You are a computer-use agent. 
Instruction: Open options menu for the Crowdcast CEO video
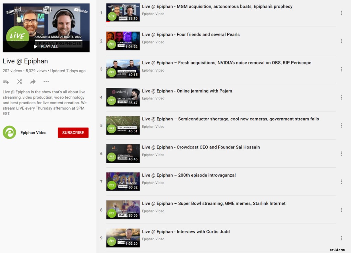pos(341,154)
